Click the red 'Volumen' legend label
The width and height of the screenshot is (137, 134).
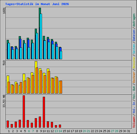point(134,122)
